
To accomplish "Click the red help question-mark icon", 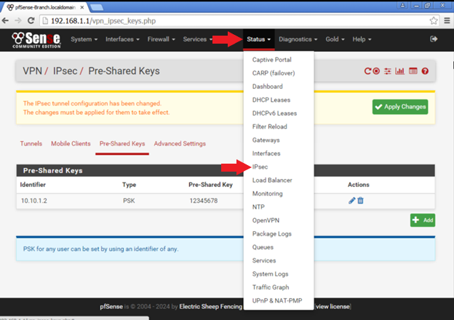I will 425,71.
